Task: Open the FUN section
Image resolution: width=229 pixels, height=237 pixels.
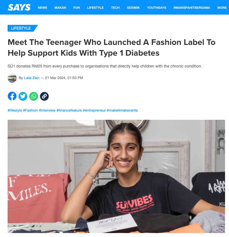Action: [77, 8]
